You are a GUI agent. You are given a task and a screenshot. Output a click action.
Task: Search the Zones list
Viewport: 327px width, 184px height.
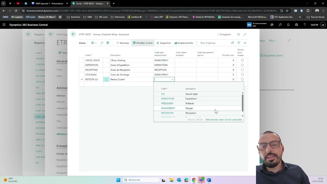point(102,43)
